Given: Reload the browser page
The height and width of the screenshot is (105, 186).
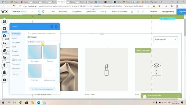Looking at the screenshot, I should (14, 6).
